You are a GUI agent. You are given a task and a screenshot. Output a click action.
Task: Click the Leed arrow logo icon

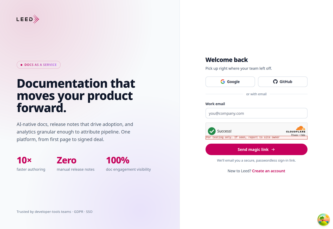pos(36,19)
